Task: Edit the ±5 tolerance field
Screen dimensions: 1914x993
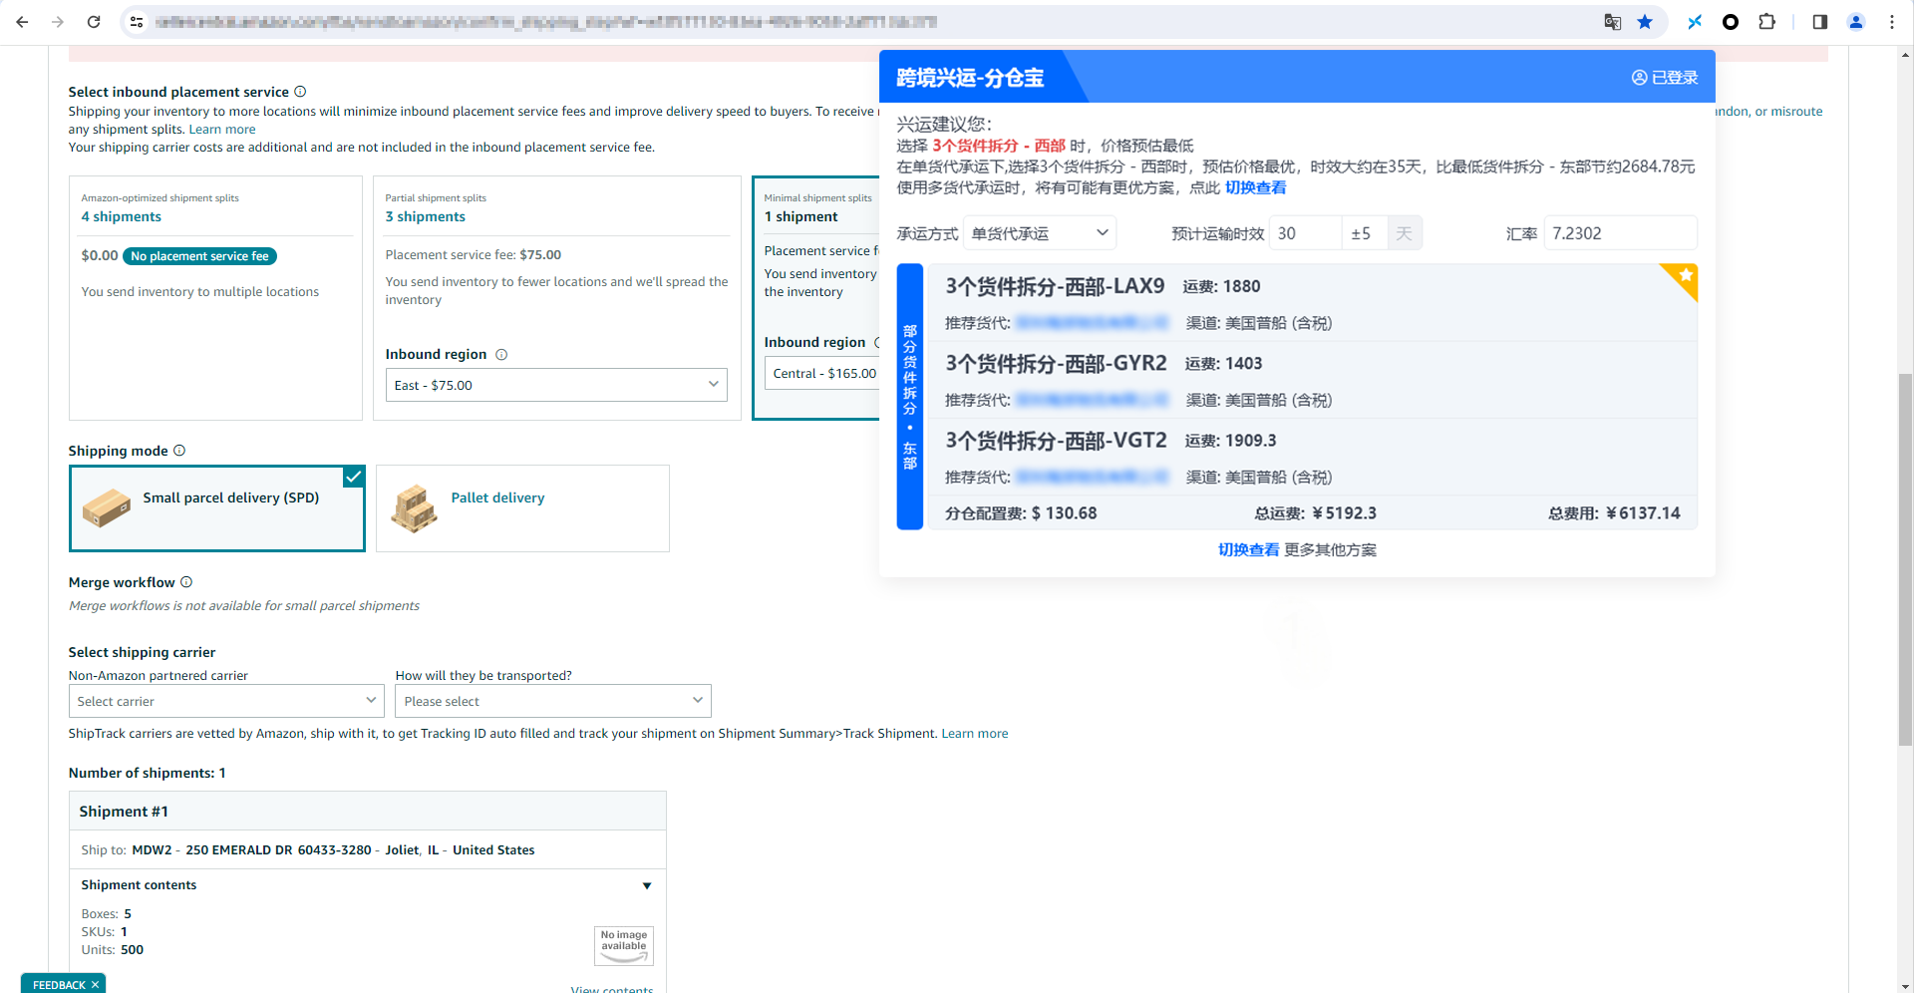Action: click(1364, 233)
